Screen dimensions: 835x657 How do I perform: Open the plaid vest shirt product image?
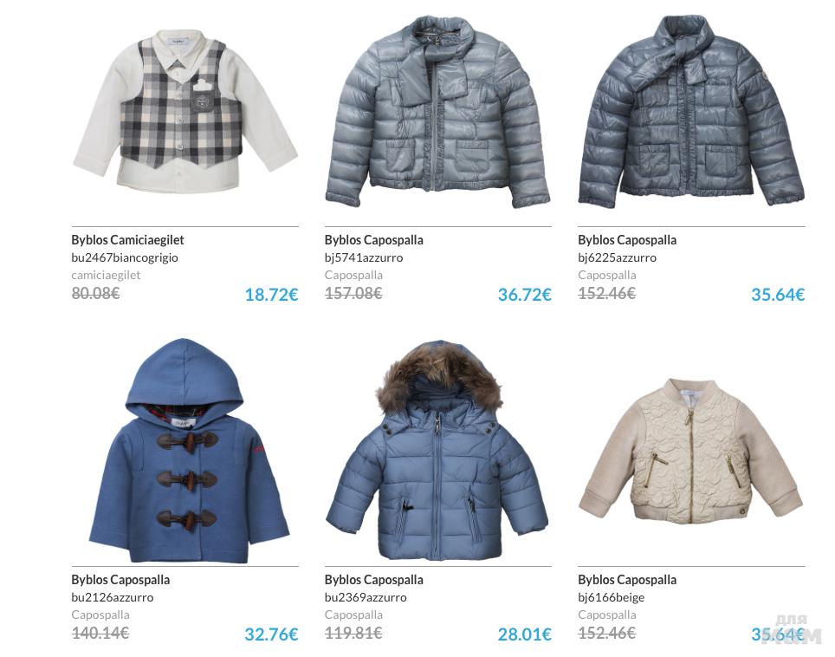(184, 110)
